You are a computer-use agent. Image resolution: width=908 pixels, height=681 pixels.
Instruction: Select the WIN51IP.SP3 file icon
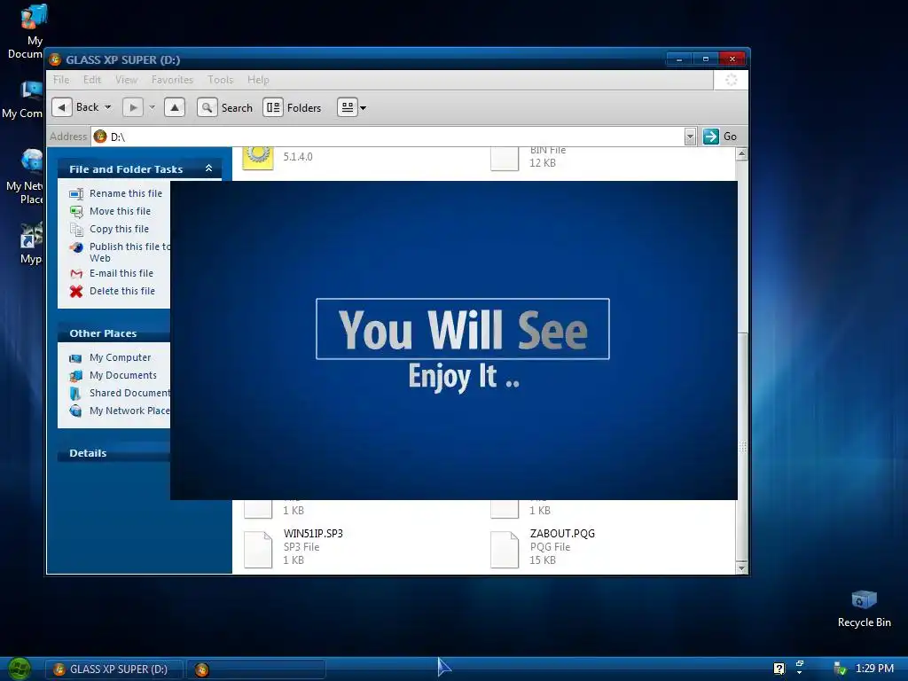click(258, 550)
